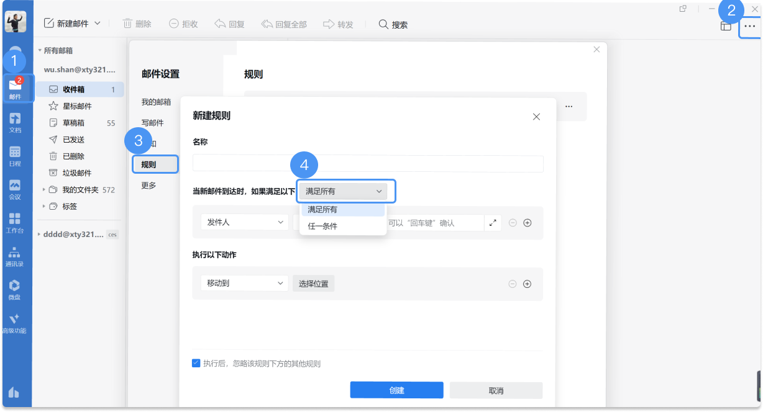Click the 创建 button
Viewport: 763px width, 412px height.
pyautogui.click(x=396, y=390)
